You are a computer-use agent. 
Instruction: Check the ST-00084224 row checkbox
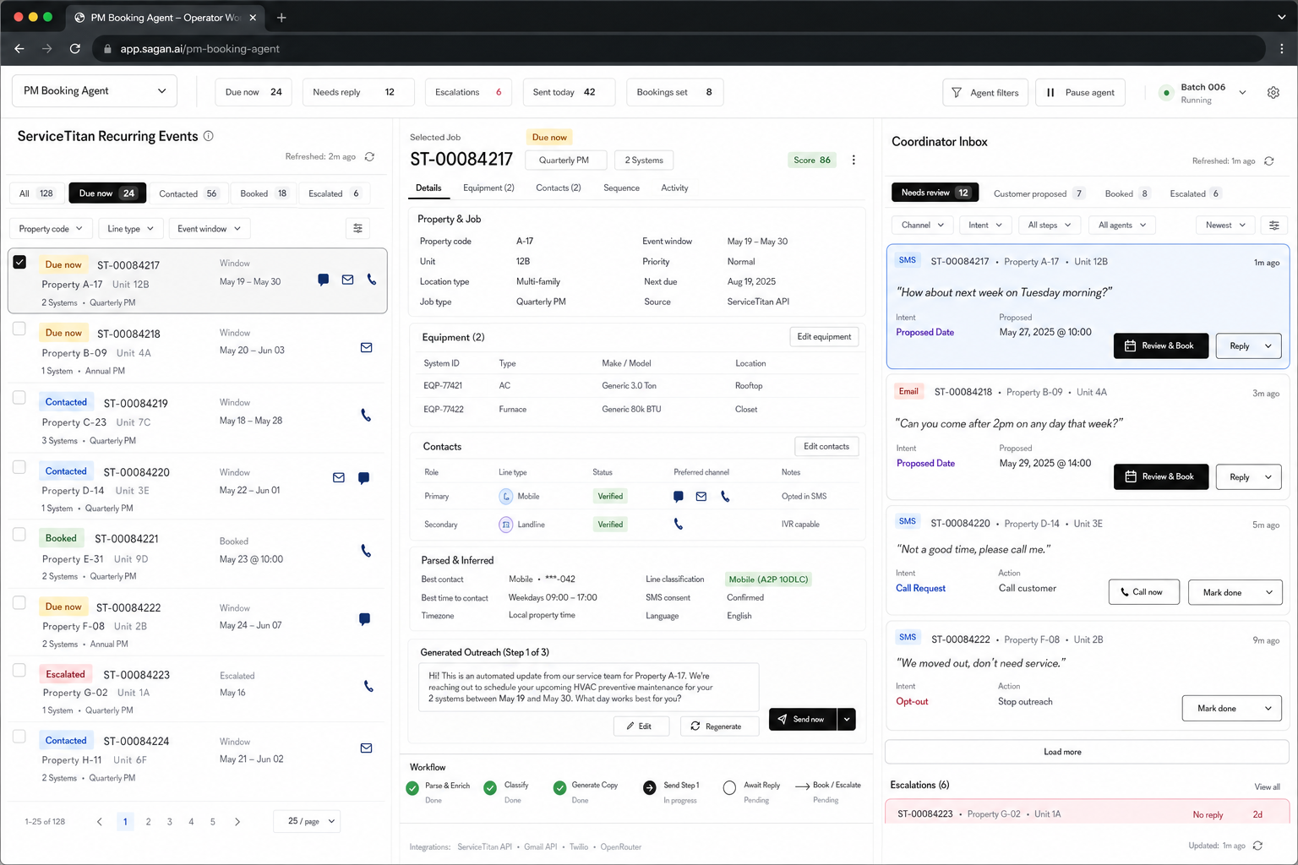click(19, 737)
